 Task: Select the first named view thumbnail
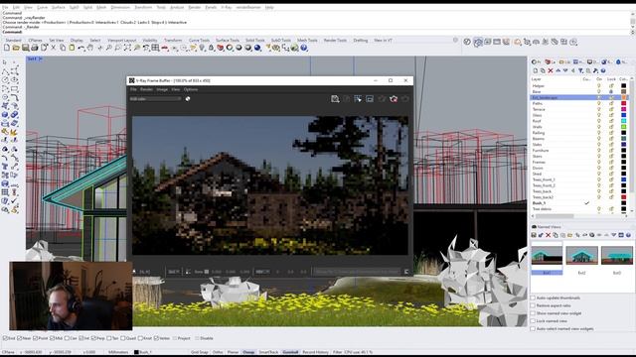(x=547, y=256)
